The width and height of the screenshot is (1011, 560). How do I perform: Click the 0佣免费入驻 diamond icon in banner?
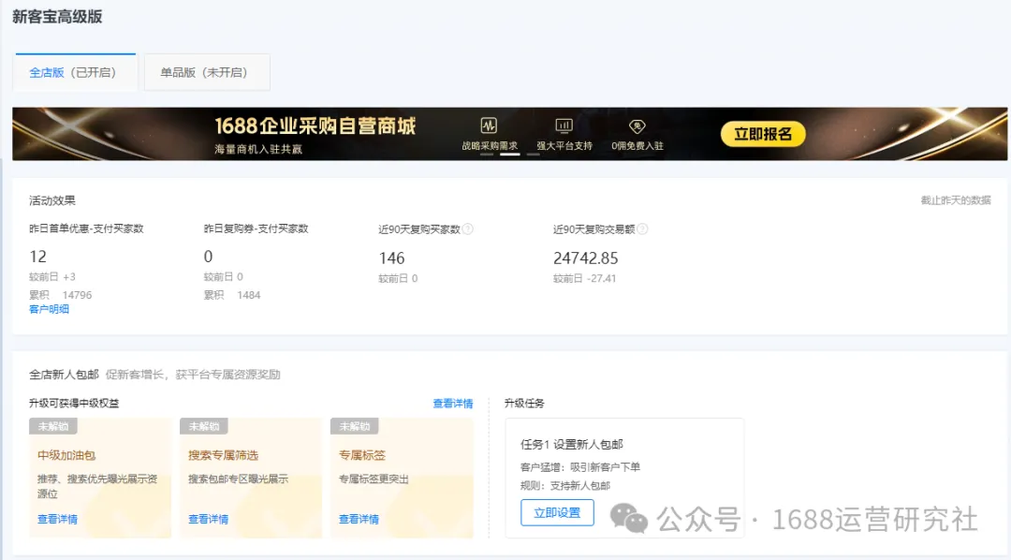pyautogui.click(x=637, y=125)
